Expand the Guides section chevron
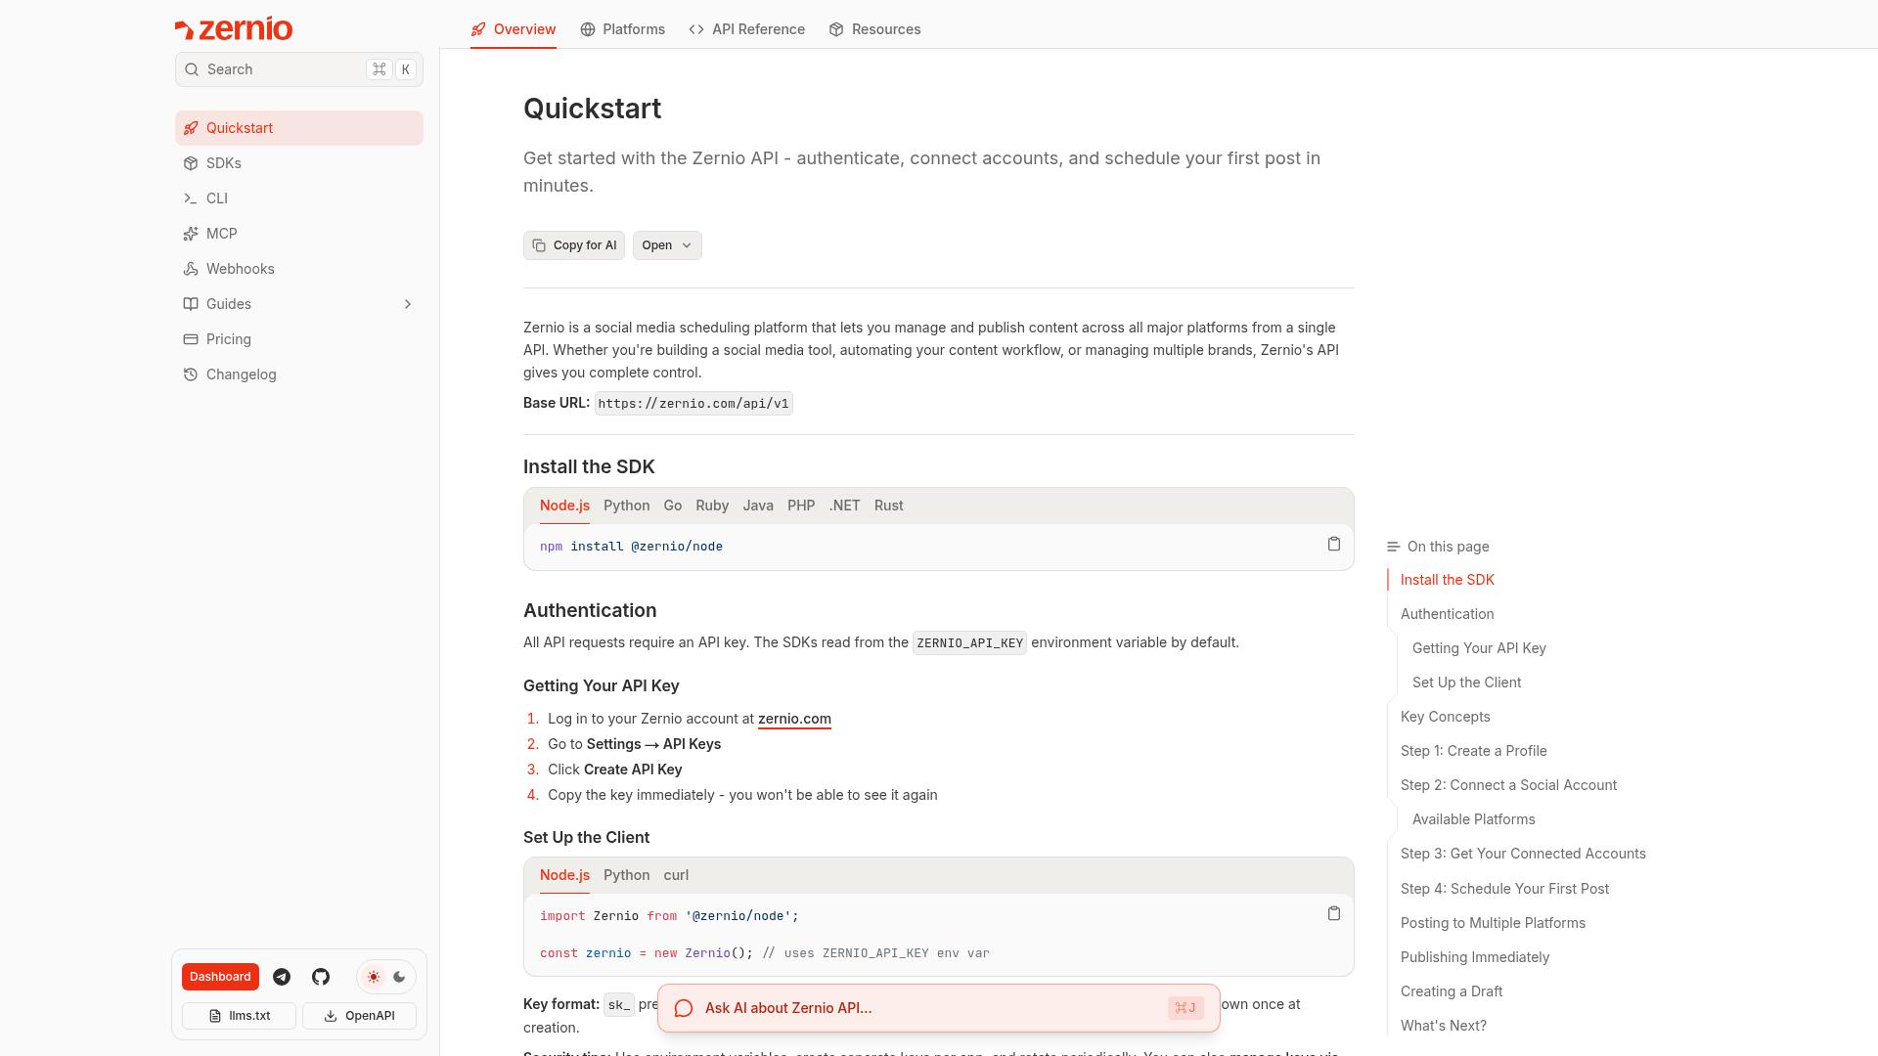 point(408,304)
